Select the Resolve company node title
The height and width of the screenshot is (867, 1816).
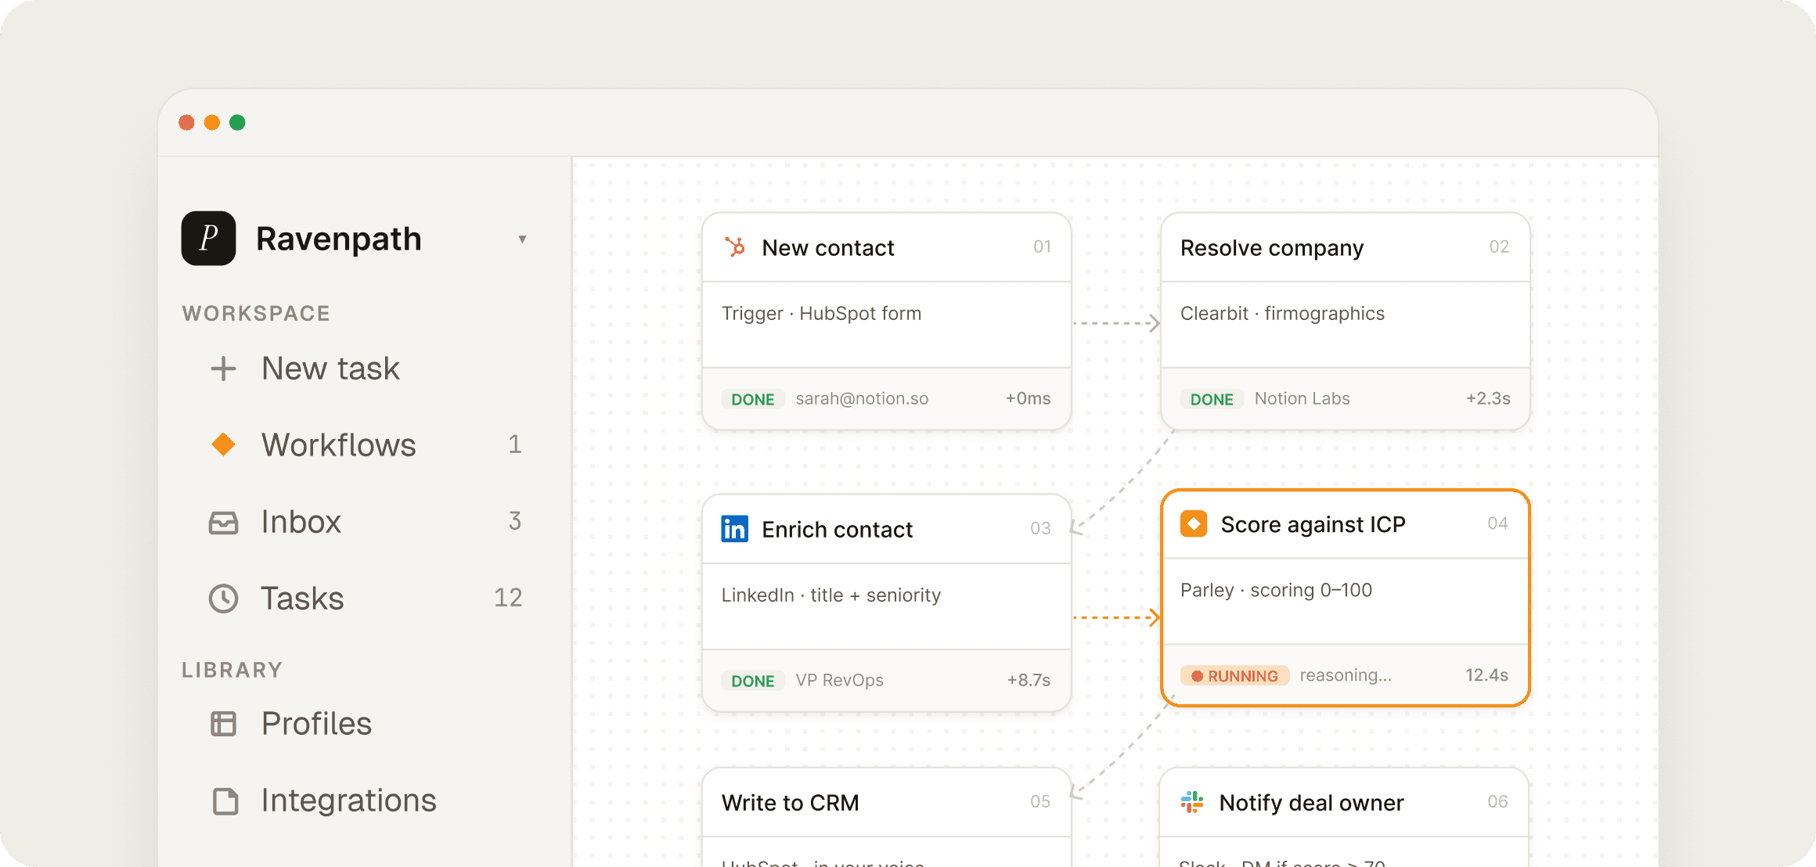1272,248
